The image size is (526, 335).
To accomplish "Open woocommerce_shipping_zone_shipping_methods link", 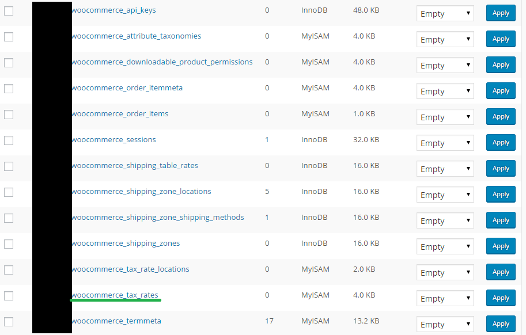I will pyautogui.click(x=158, y=218).
